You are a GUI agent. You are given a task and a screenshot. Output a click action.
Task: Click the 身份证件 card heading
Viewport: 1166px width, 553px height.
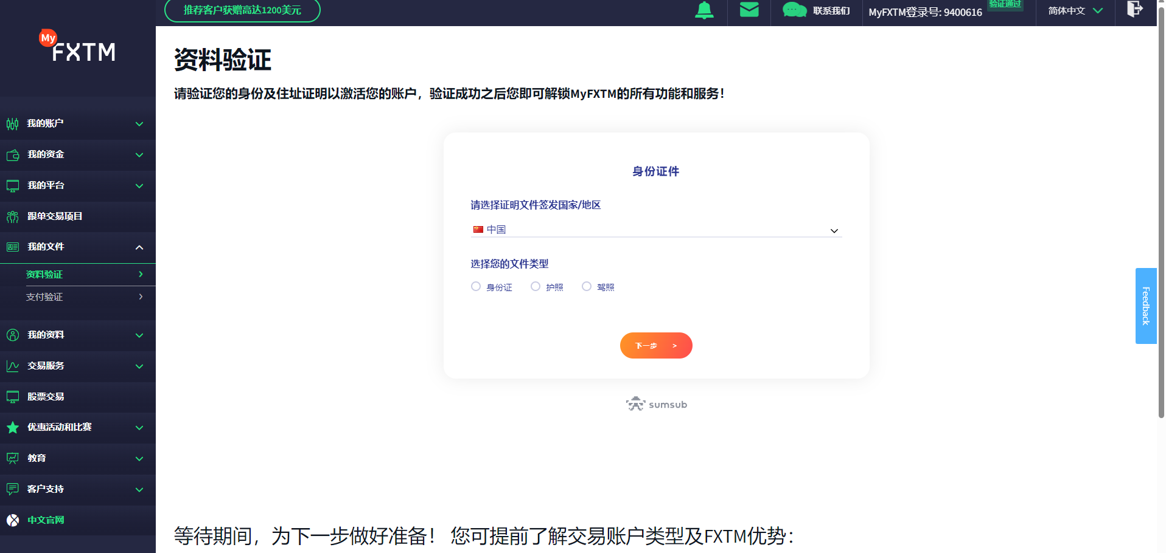tap(655, 171)
